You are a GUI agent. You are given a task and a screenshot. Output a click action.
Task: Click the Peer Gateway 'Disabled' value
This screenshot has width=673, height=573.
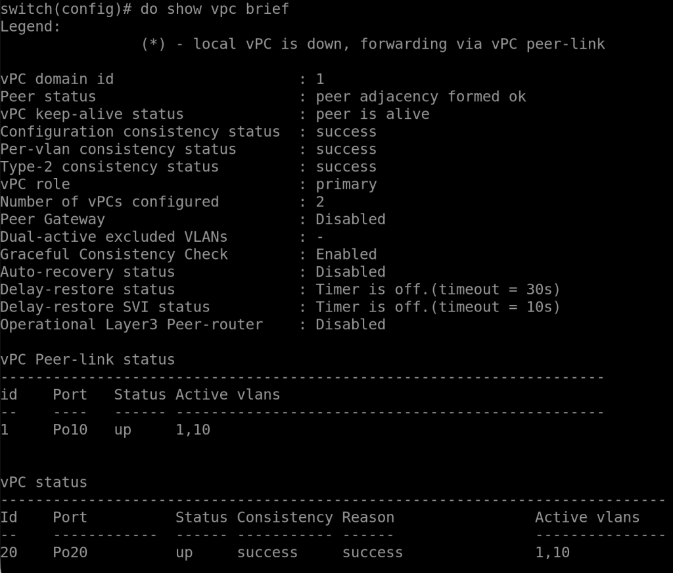point(350,219)
